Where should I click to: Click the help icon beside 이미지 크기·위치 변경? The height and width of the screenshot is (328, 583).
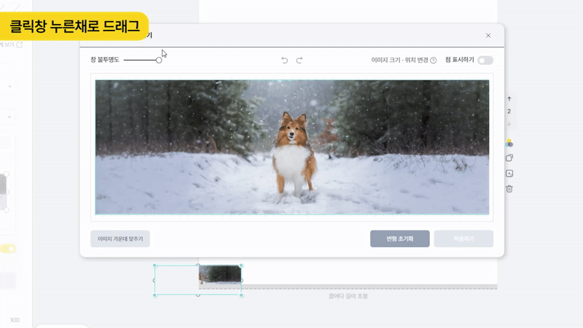(x=434, y=60)
